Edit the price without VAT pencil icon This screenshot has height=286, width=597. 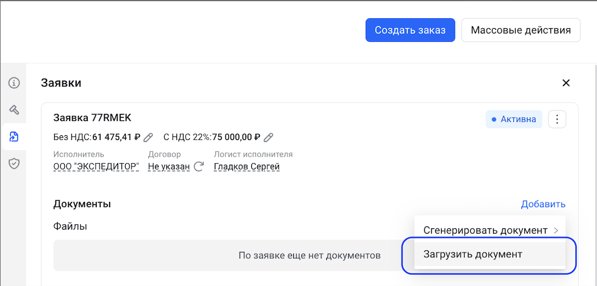pos(148,137)
